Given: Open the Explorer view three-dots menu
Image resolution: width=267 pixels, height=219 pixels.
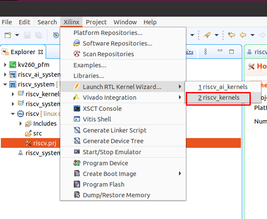Looking at the screenshot, I should point(205,52).
